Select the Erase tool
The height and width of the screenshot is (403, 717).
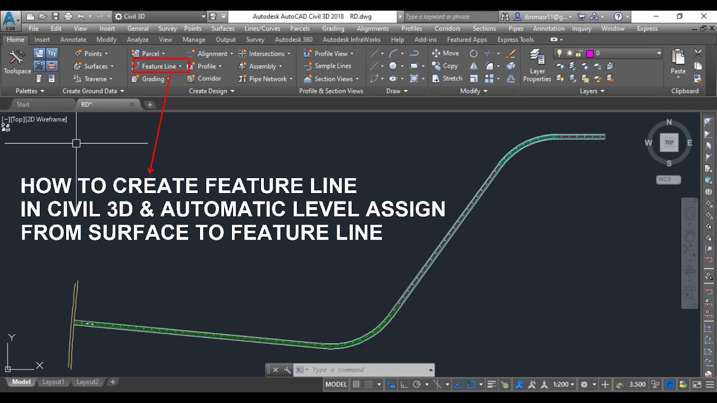(x=511, y=54)
